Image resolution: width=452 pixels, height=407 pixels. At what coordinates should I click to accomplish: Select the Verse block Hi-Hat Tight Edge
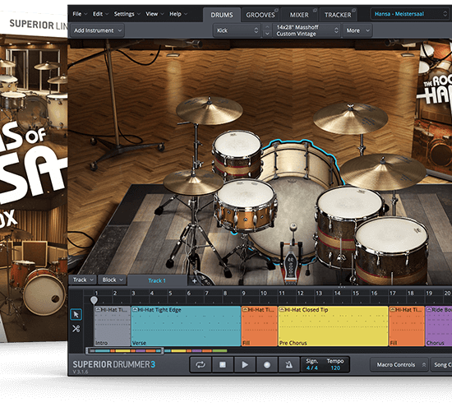(x=186, y=326)
